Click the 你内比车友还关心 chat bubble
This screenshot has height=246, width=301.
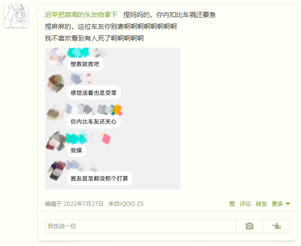pyautogui.click(x=94, y=121)
